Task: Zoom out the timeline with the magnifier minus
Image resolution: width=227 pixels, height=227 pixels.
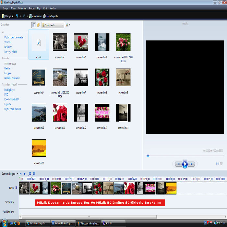Action: coord(34,174)
